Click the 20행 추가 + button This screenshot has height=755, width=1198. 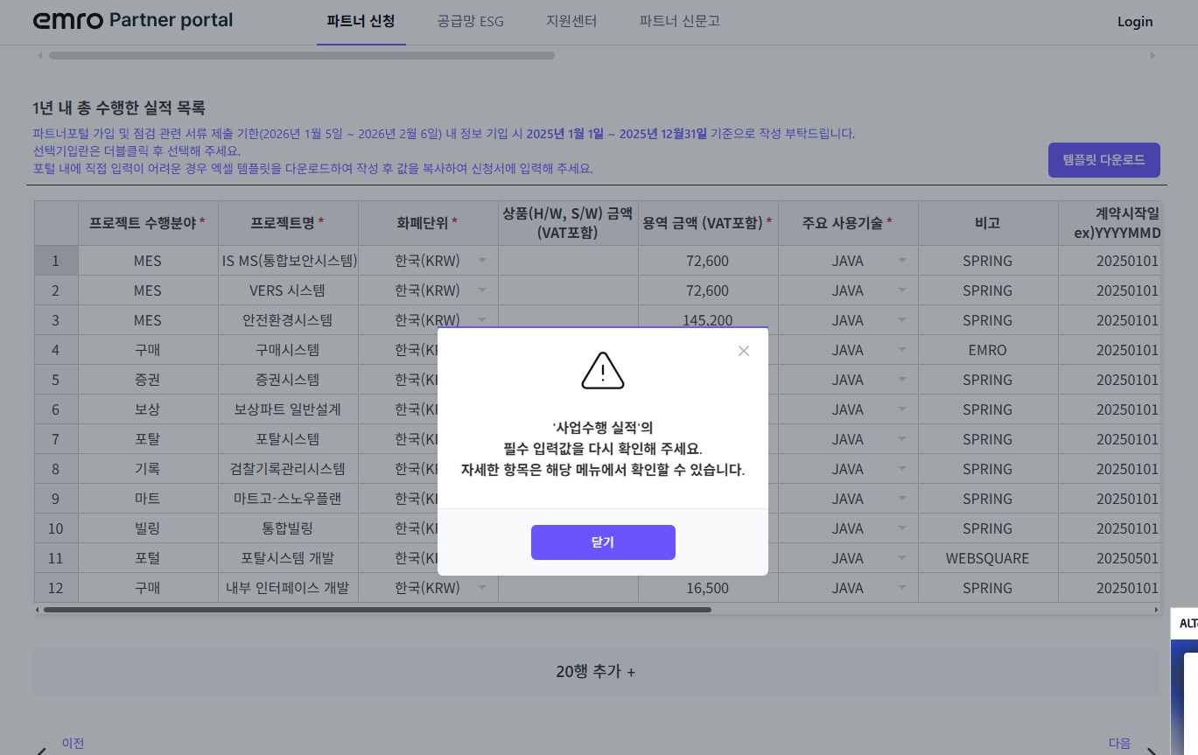pos(596,671)
